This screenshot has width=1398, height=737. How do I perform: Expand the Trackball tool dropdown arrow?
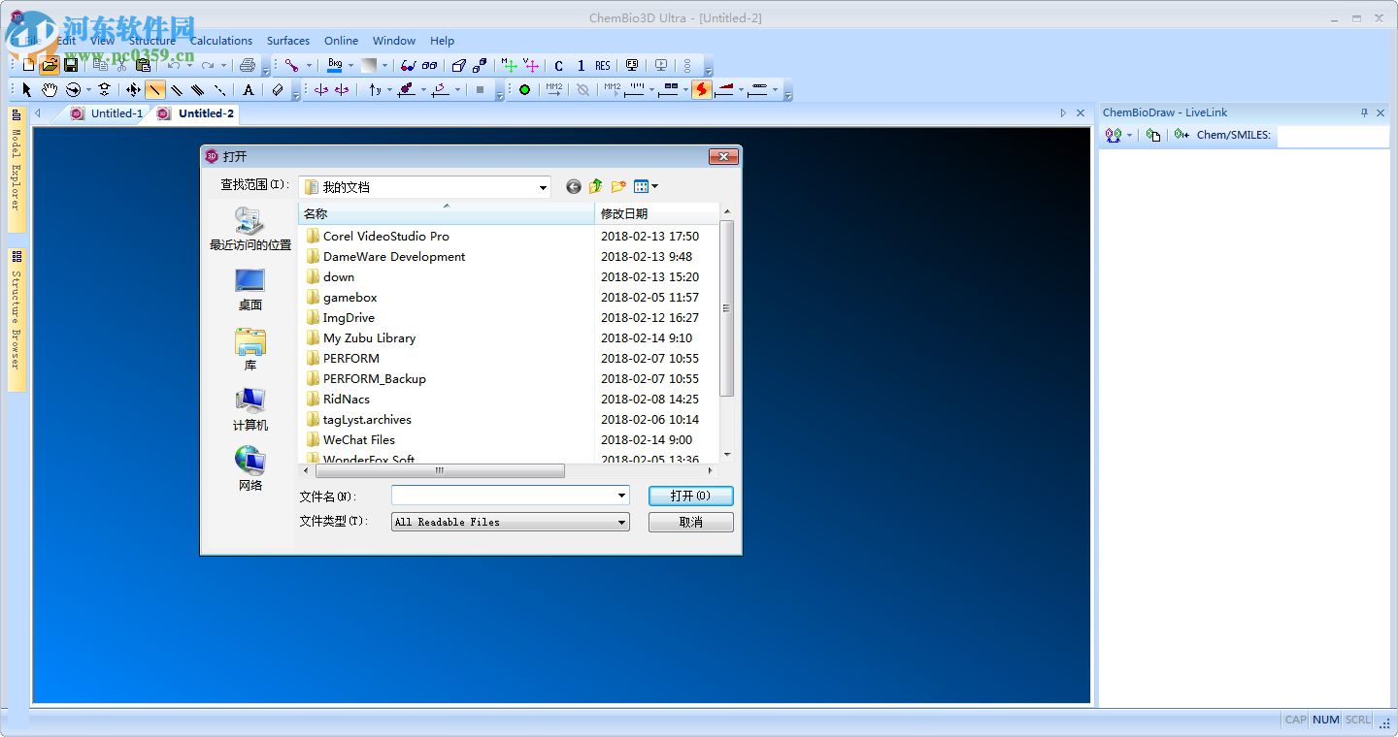pos(88,90)
